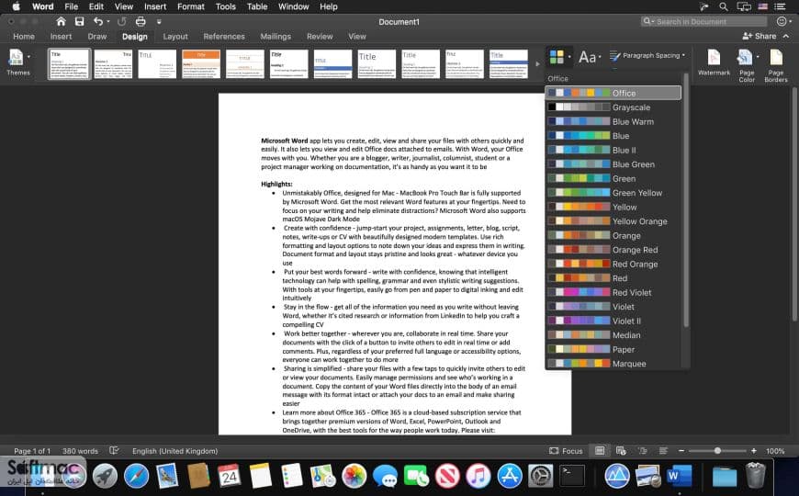Expand the style gallery right arrow
This screenshot has width=799, height=496.
point(537,63)
